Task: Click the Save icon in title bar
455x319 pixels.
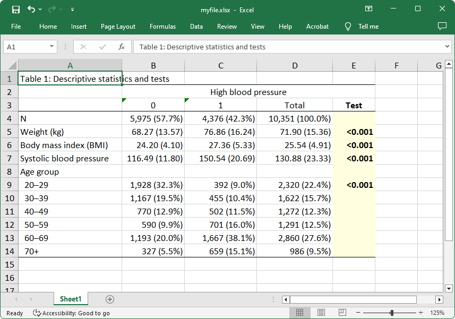Action: 16,9
